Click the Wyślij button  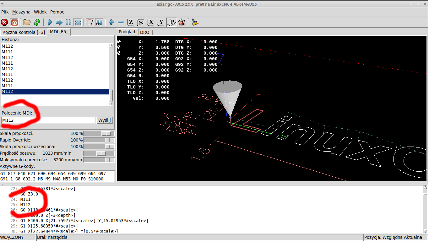[x=105, y=120]
